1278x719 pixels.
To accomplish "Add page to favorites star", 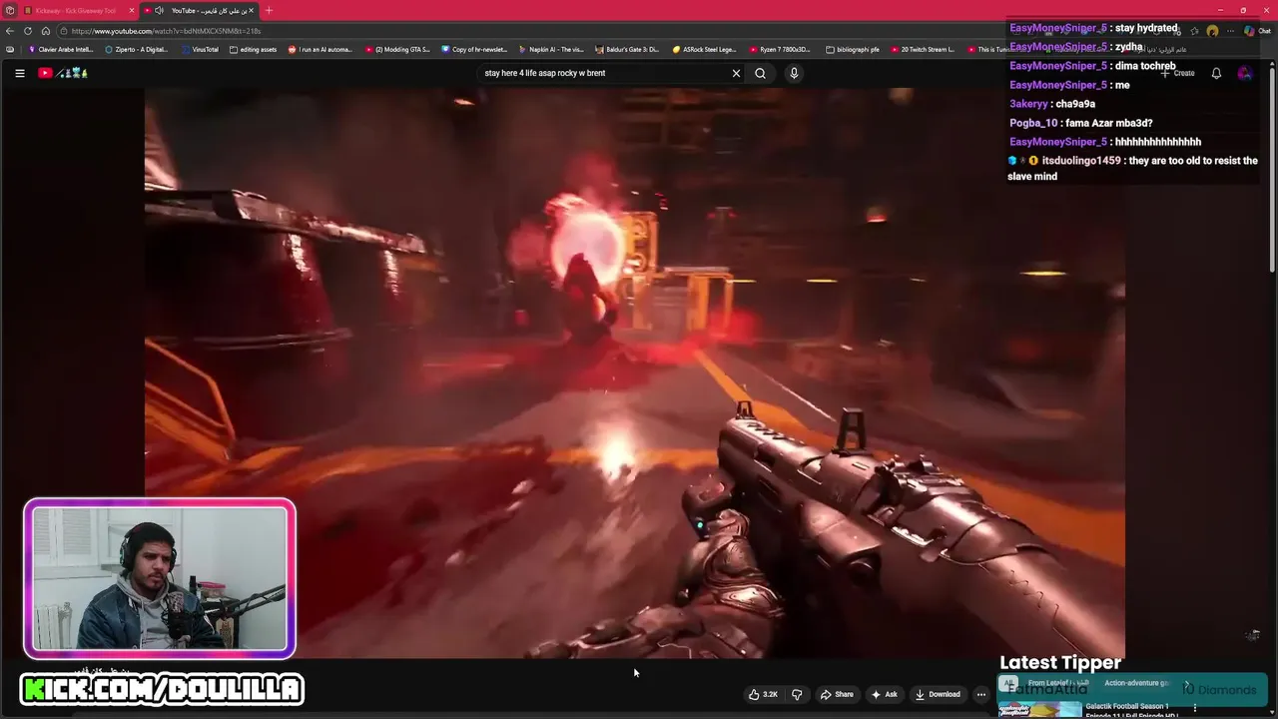I will point(1194,31).
